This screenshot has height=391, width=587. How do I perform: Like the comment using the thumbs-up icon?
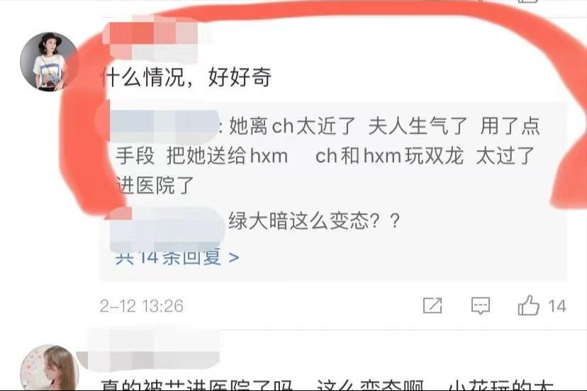point(528,305)
